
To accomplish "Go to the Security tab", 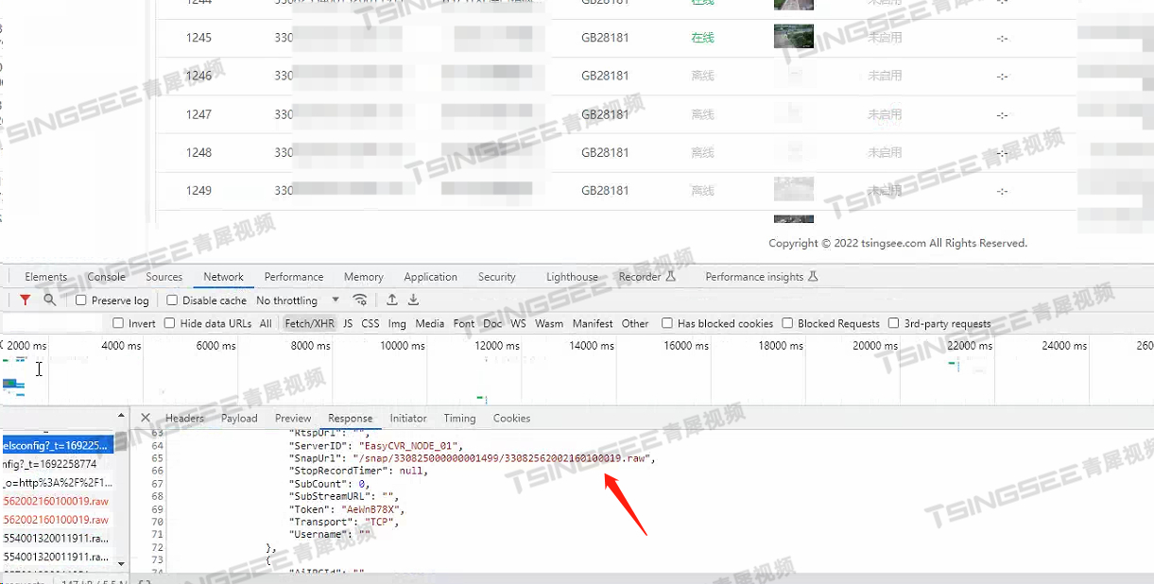I will (496, 277).
